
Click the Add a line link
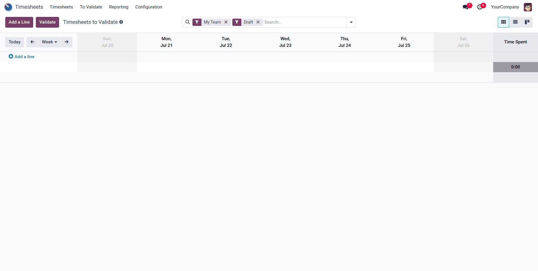[x=21, y=56]
